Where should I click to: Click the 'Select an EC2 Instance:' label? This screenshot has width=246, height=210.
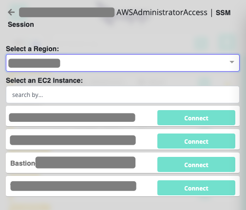pos(44,80)
